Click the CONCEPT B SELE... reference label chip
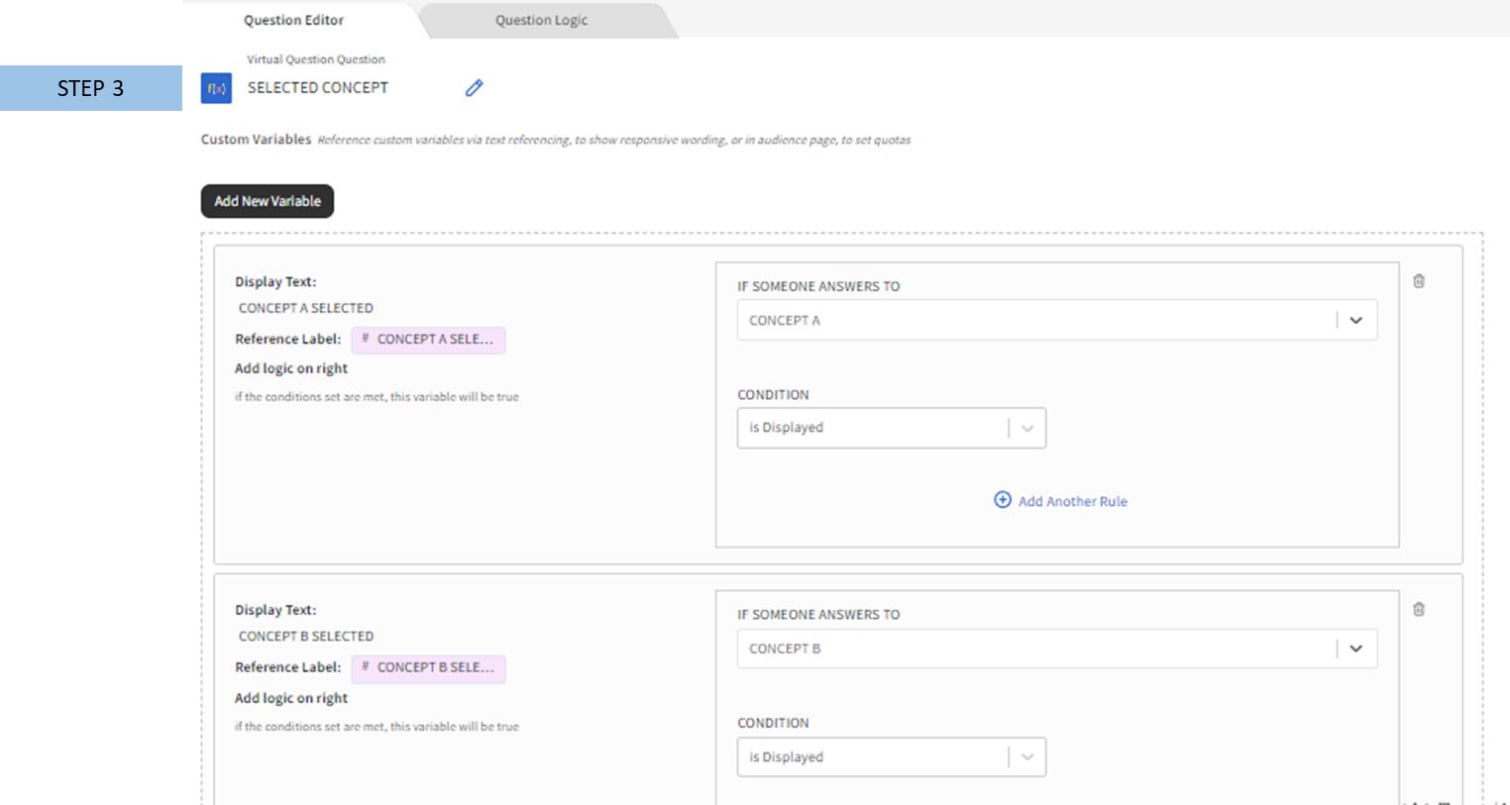This screenshot has height=805, width=1510. point(428,668)
